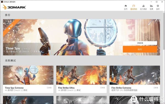Click the '4K 游戏的 DirectX 11 测试' description

pyautogui.click(x=69, y=90)
